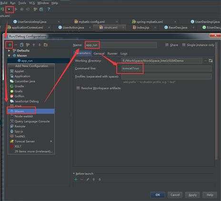Choose Applet from Add New Configuration list
The width and height of the screenshot is (221, 201).
click(x=31, y=71)
